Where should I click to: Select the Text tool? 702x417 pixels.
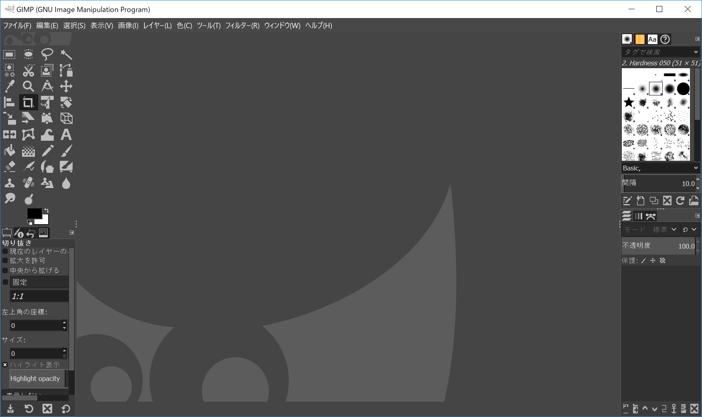click(66, 135)
